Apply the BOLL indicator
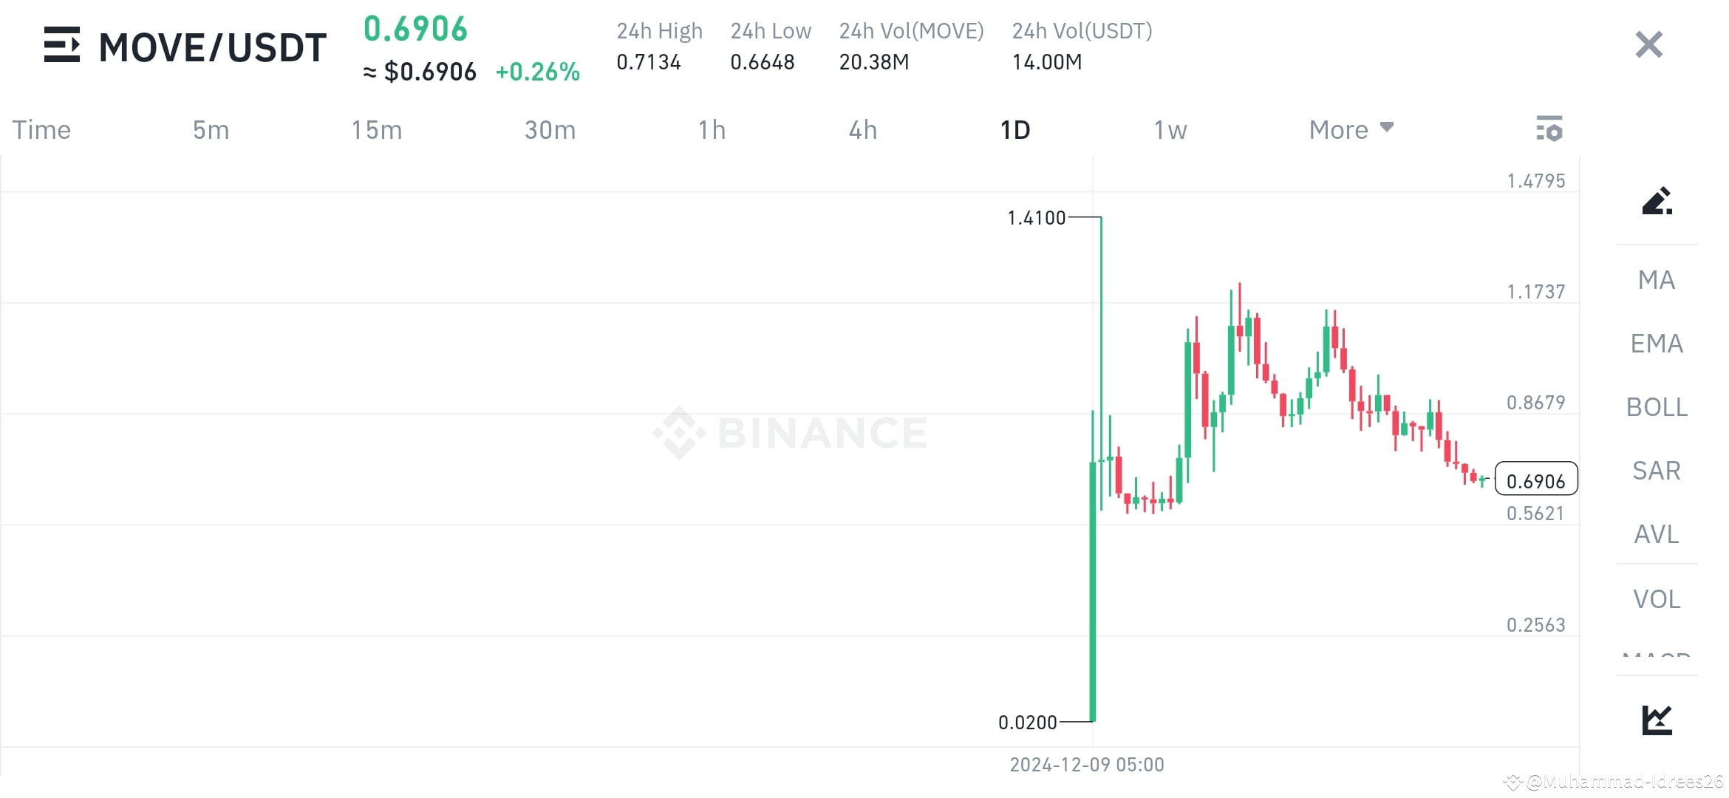Screen dimensions: 1729x798 pyautogui.click(x=1656, y=407)
